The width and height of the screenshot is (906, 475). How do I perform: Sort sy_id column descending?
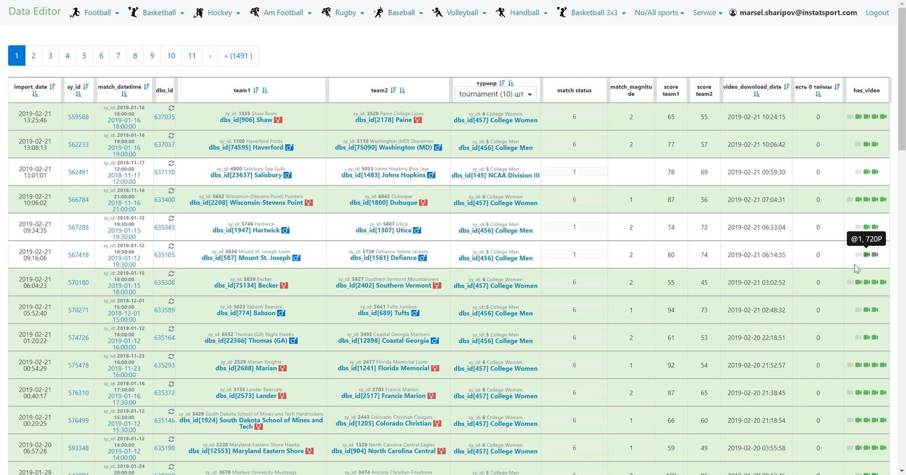point(86,87)
